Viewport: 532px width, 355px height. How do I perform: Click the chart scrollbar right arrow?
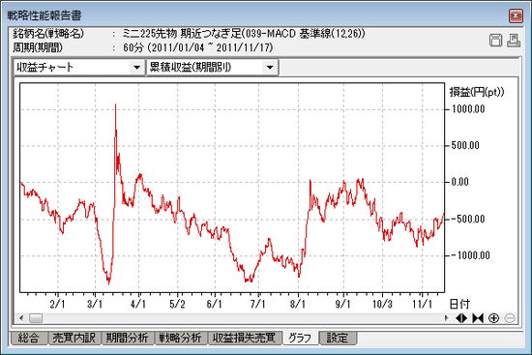446,318
